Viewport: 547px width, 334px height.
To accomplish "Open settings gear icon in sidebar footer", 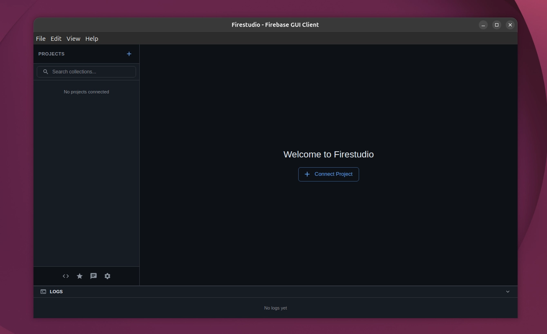I will pyautogui.click(x=107, y=276).
